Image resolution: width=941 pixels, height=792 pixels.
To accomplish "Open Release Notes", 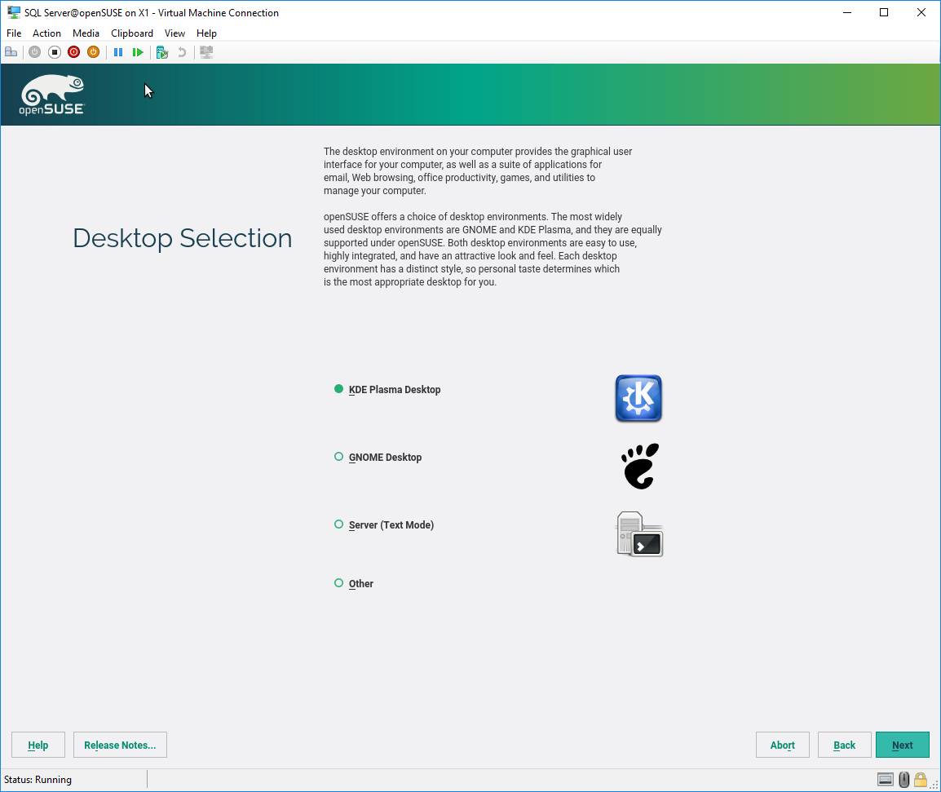I will (120, 745).
